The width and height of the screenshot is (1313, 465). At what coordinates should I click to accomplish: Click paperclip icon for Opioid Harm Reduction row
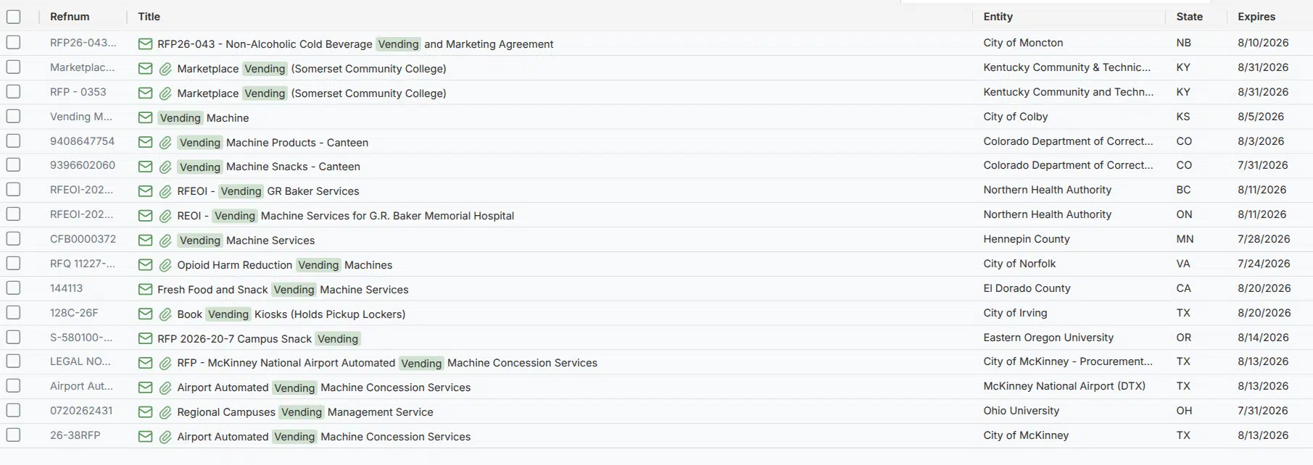coord(165,265)
